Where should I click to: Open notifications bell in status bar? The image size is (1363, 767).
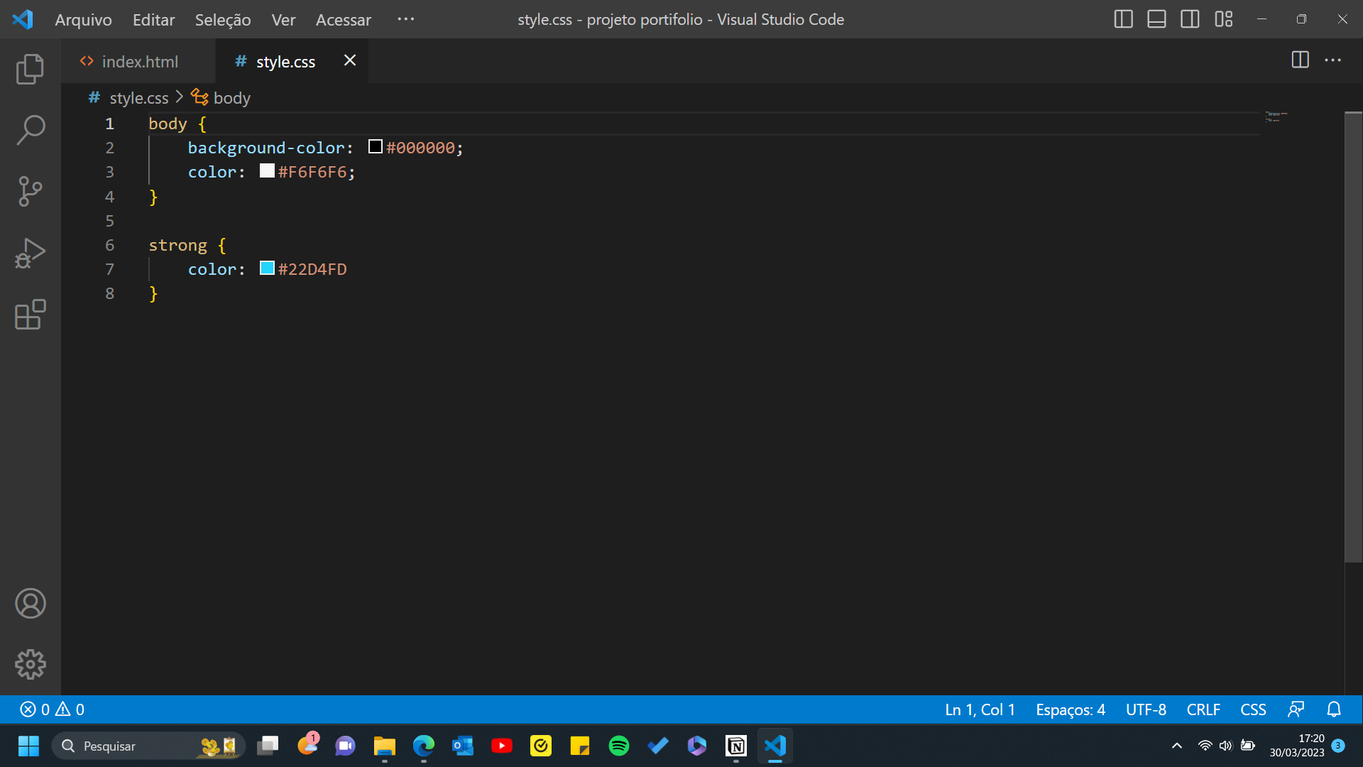[1334, 709]
